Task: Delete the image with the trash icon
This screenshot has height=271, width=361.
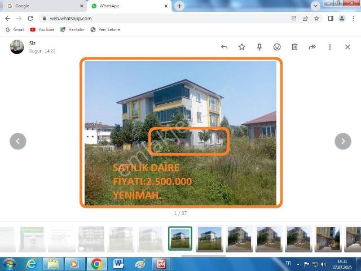Action: click(294, 47)
